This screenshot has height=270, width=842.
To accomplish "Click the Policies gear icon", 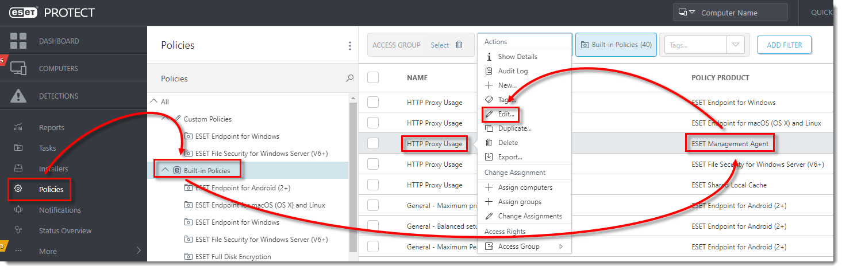I will pos(18,189).
